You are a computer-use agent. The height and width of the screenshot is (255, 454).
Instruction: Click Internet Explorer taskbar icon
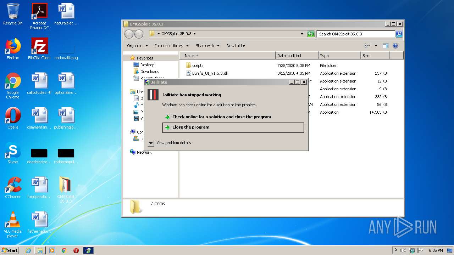click(28, 250)
